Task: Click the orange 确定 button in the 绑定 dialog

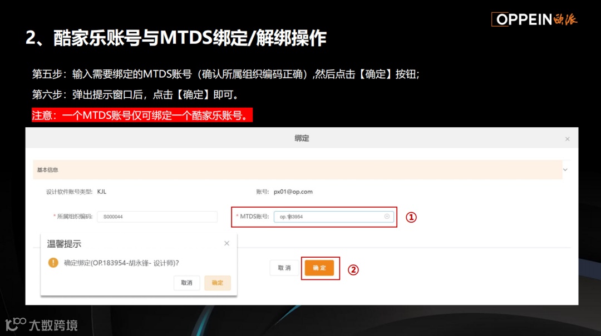Action: (319, 268)
